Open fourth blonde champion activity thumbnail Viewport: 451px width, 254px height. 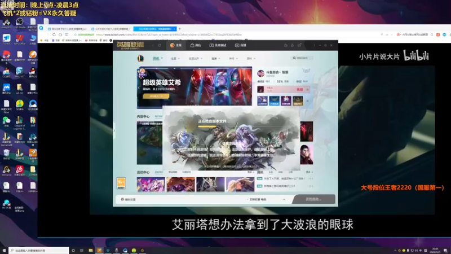[240, 185]
